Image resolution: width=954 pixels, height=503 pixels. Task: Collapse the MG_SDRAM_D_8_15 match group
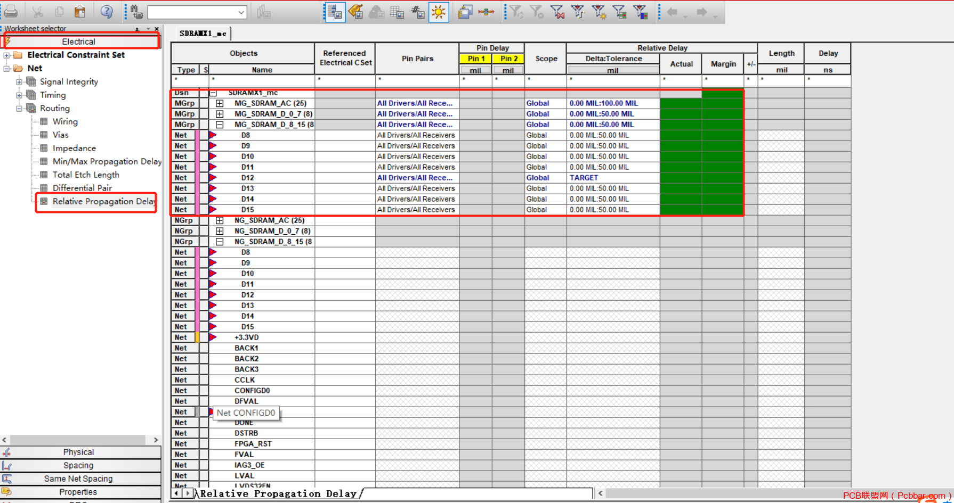(x=220, y=125)
